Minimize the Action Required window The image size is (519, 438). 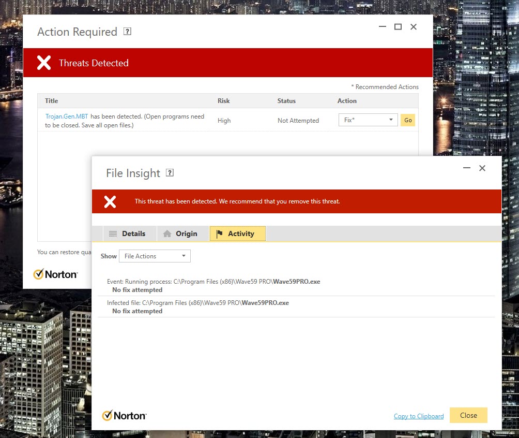pos(383,26)
